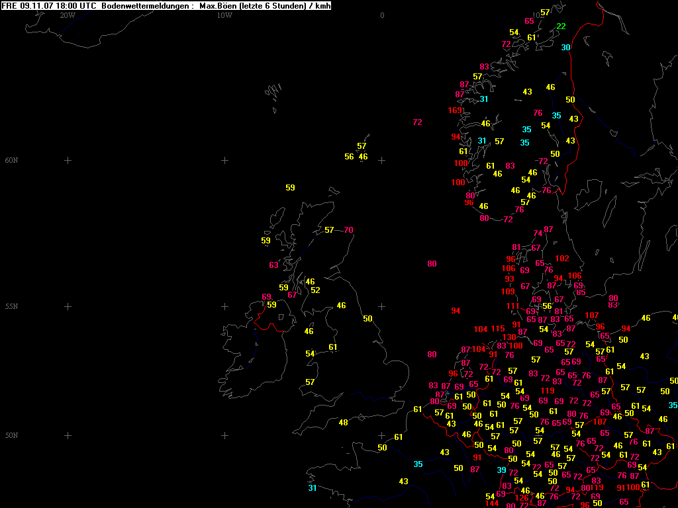Click the 20W longitude label
Screen dimensions: 678x508
67,15
